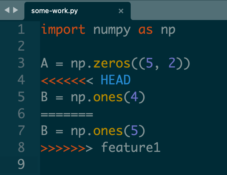Click line number 2 in gutter
The width and height of the screenshot is (227, 175).
(x=22, y=46)
